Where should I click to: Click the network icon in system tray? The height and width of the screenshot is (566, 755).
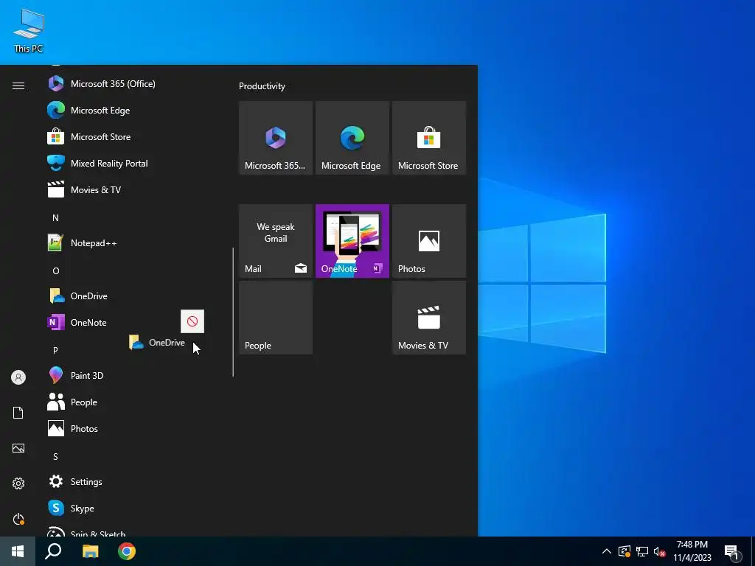642,551
